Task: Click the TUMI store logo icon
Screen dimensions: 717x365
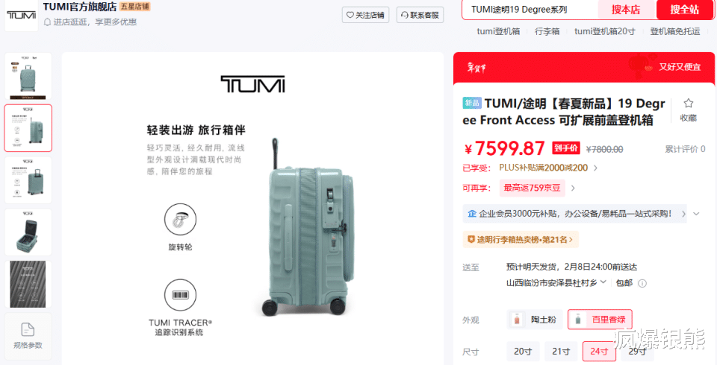Action: click(x=21, y=16)
